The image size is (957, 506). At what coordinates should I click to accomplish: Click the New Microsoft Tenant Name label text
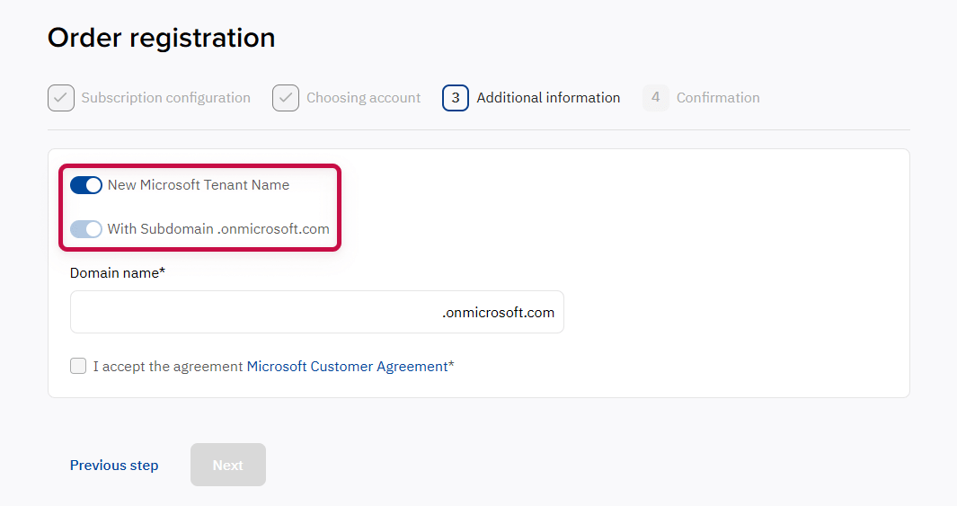pos(199,185)
